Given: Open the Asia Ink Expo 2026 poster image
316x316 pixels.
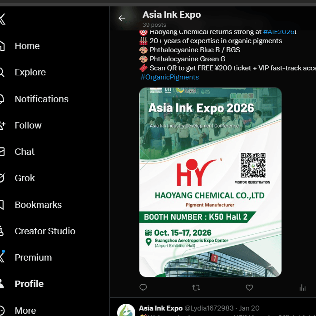Looking at the screenshot, I should 210,182.
